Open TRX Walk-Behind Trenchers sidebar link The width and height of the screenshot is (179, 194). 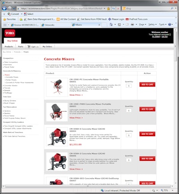14,136
